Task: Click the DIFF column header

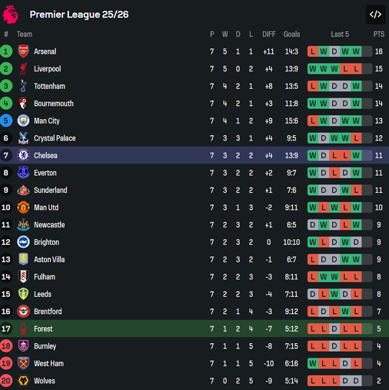Action: pos(269,34)
